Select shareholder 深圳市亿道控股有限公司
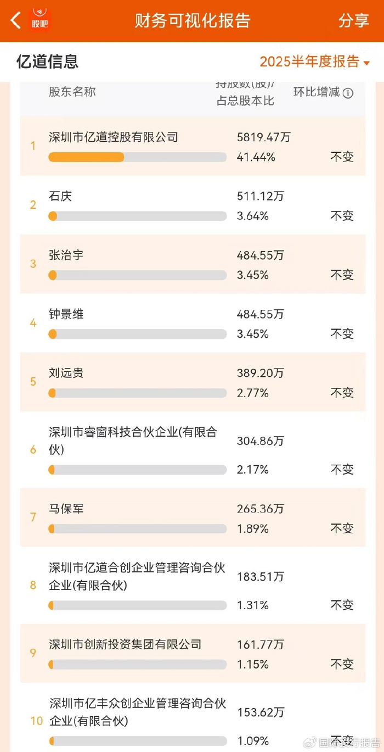Image resolution: width=384 pixels, height=752 pixels. [114, 137]
